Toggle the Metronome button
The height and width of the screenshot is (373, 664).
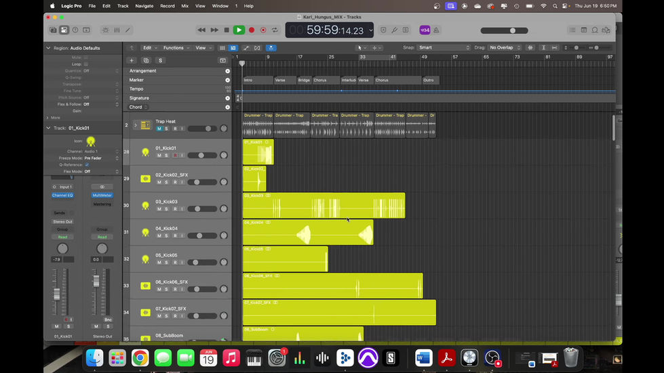pyautogui.click(x=436, y=30)
